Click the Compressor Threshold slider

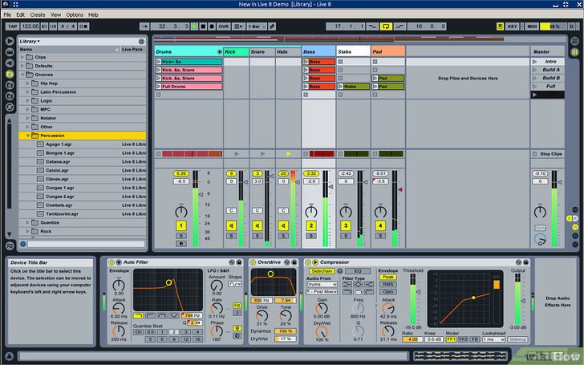click(415, 299)
